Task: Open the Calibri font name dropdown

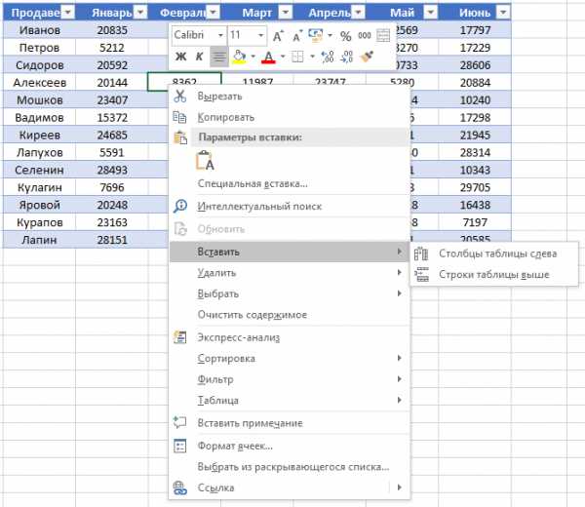Action: (220, 35)
